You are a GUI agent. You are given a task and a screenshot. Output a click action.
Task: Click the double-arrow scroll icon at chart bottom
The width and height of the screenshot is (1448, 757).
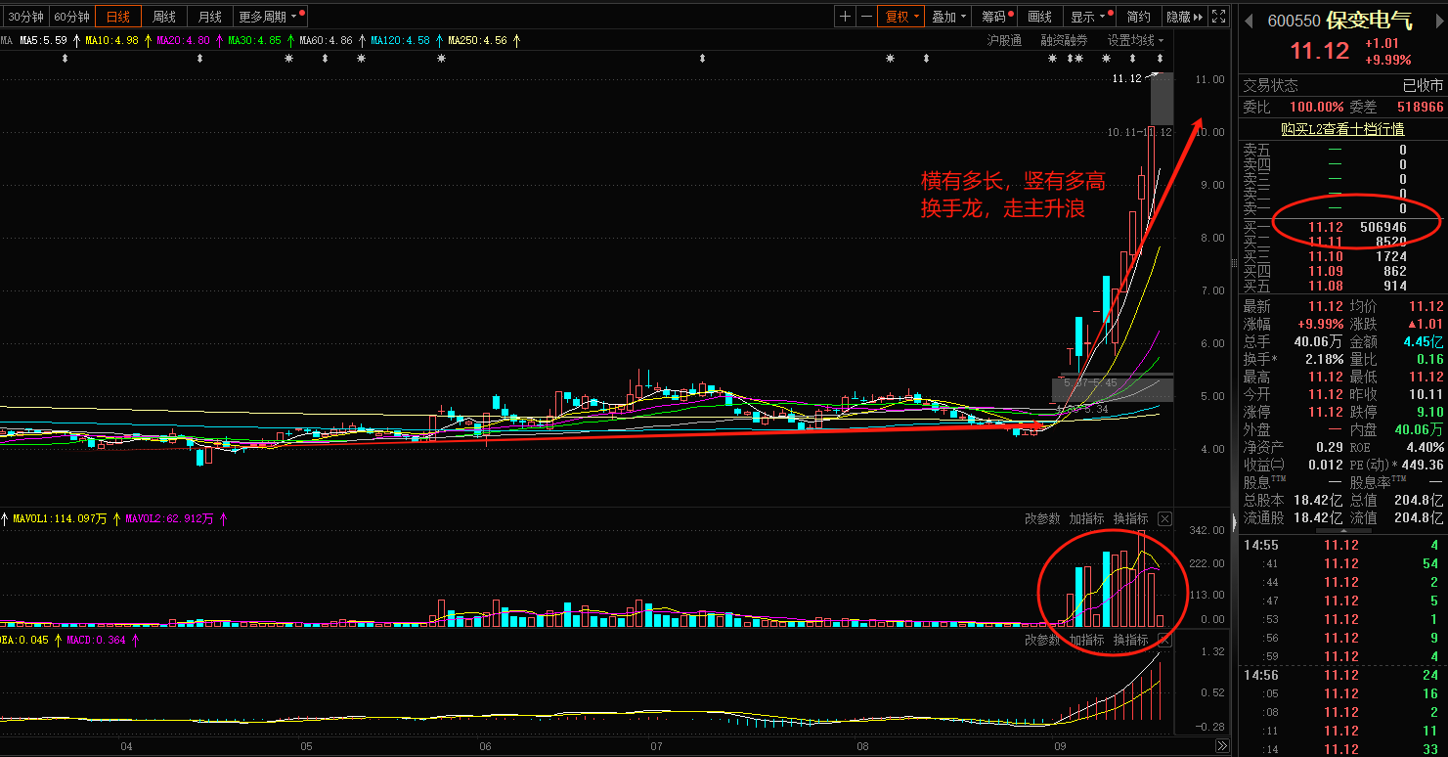1221,745
